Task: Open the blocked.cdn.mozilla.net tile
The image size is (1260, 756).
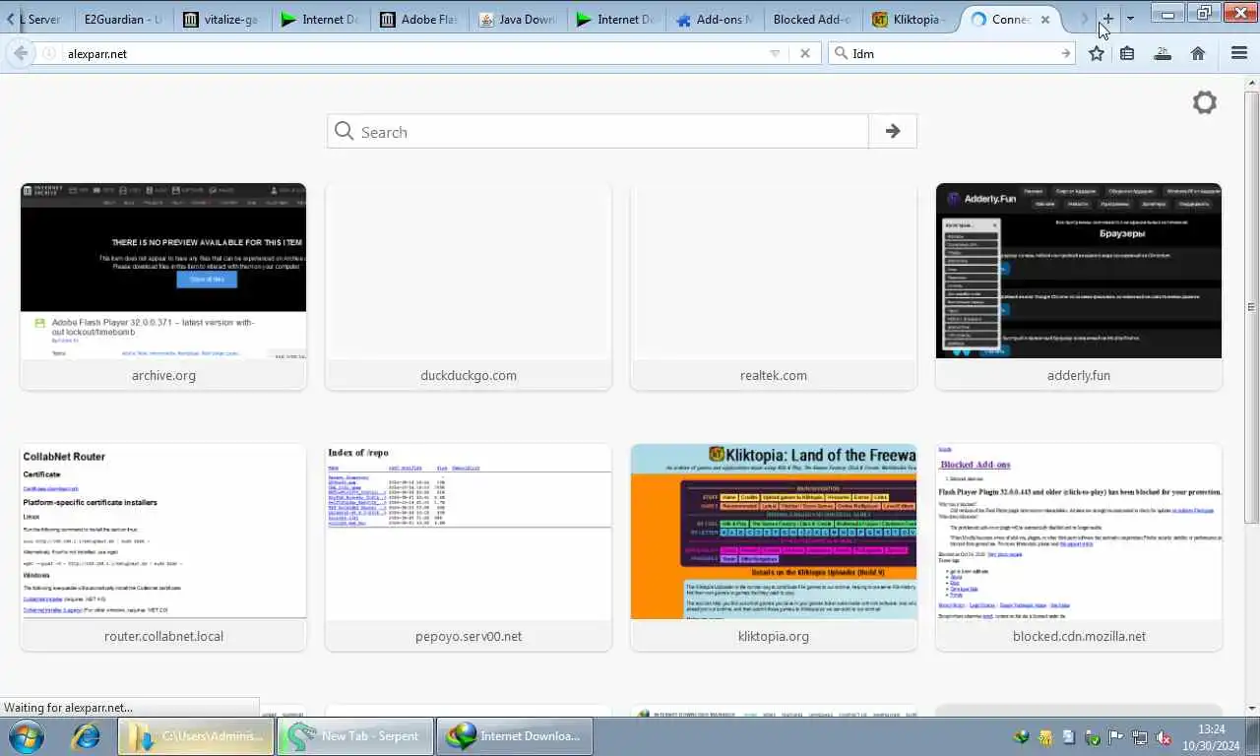Action: (x=1079, y=547)
